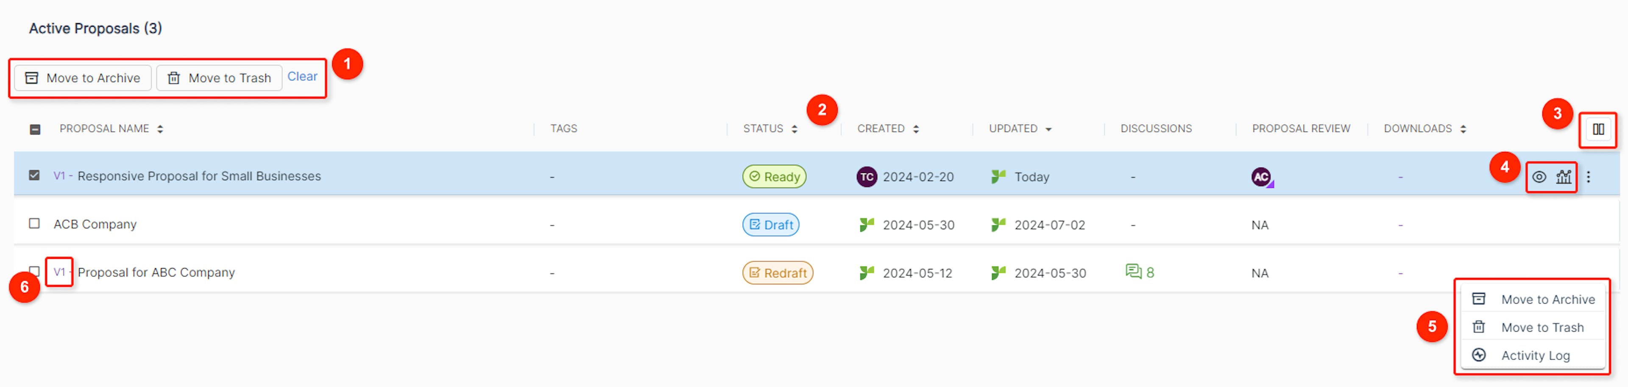Click the Redraft status badge
Screen dimensions: 1628x387
click(x=778, y=273)
